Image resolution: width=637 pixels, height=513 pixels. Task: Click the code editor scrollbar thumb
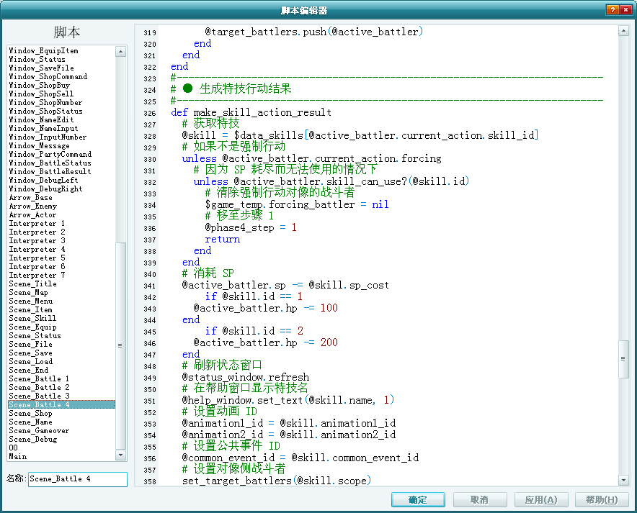pyautogui.click(x=623, y=359)
